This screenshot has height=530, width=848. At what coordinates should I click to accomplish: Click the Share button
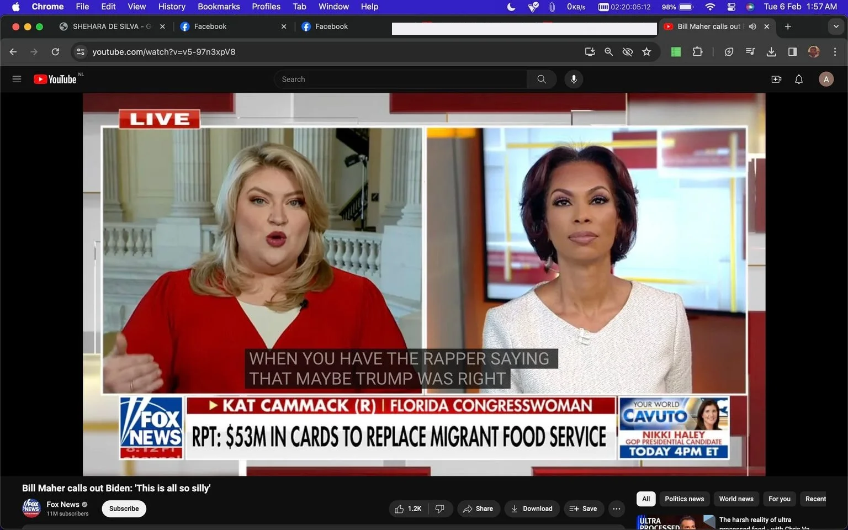click(x=478, y=508)
